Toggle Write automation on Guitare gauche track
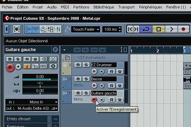The image size is (191, 127). click(x=120, y=100)
